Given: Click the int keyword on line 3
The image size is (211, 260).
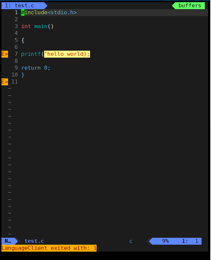Looking at the screenshot, I should point(26,26).
